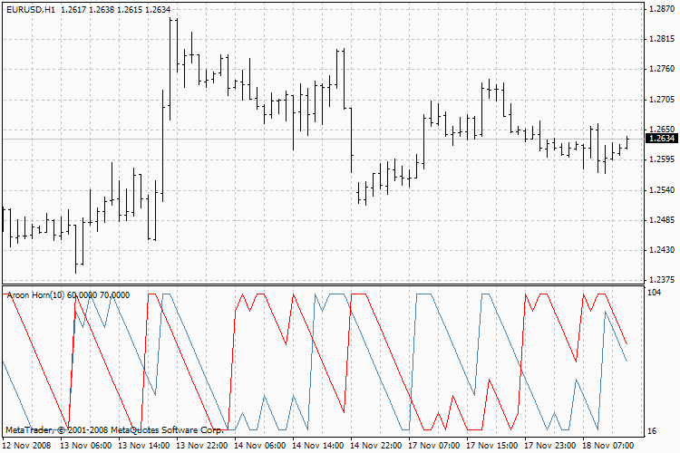This screenshot has height=453, width=680.
Task: Click the 1.2375 price scale value
Action: (x=662, y=280)
